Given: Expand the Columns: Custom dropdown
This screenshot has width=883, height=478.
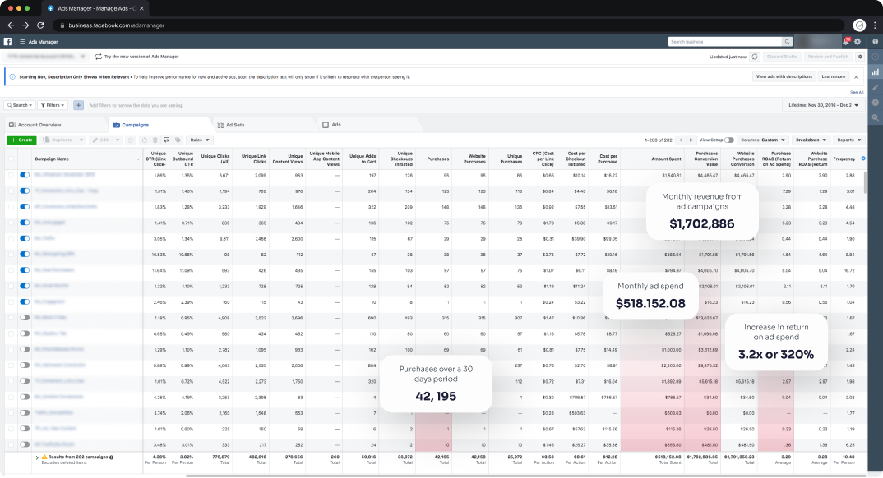Looking at the screenshot, I should [764, 140].
